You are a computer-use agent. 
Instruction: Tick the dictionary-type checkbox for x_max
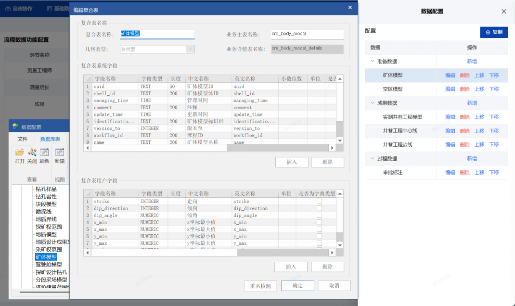point(319,229)
